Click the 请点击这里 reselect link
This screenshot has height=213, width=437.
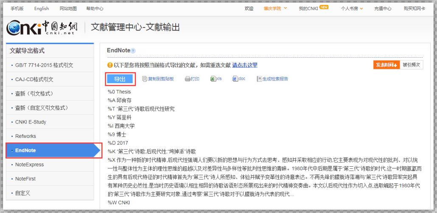[245, 65]
